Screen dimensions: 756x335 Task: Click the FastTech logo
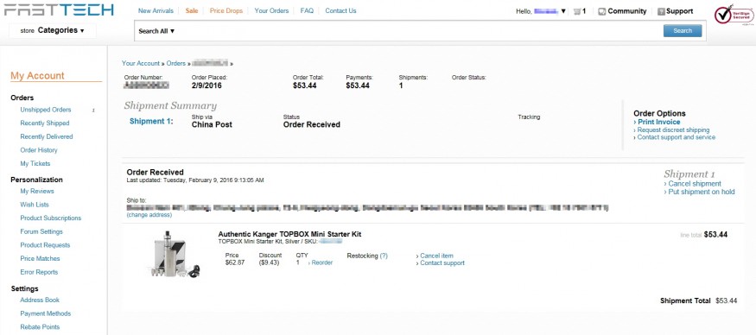pos(59,9)
